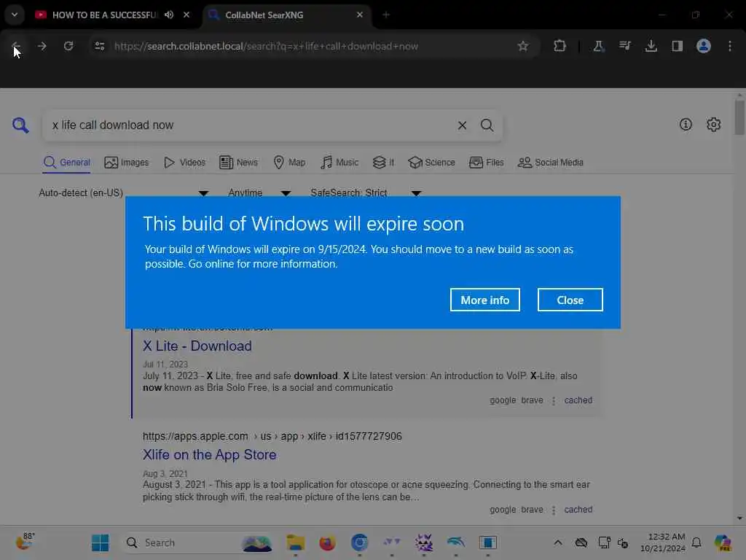Click the search query input field
This screenshot has height=560, width=746.
click(250, 125)
